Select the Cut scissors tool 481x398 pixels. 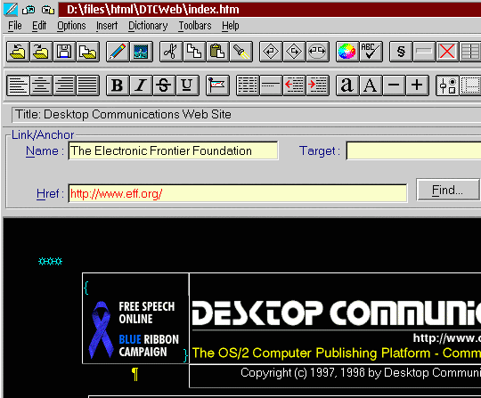pyautogui.click(x=171, y=52)
